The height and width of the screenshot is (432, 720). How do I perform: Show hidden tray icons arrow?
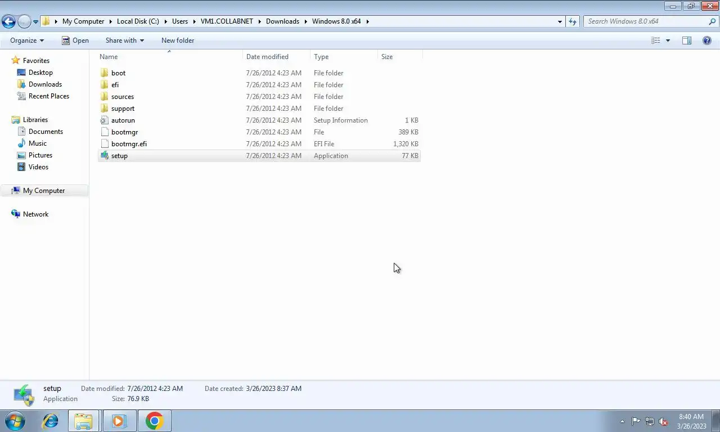coord(622,421)
